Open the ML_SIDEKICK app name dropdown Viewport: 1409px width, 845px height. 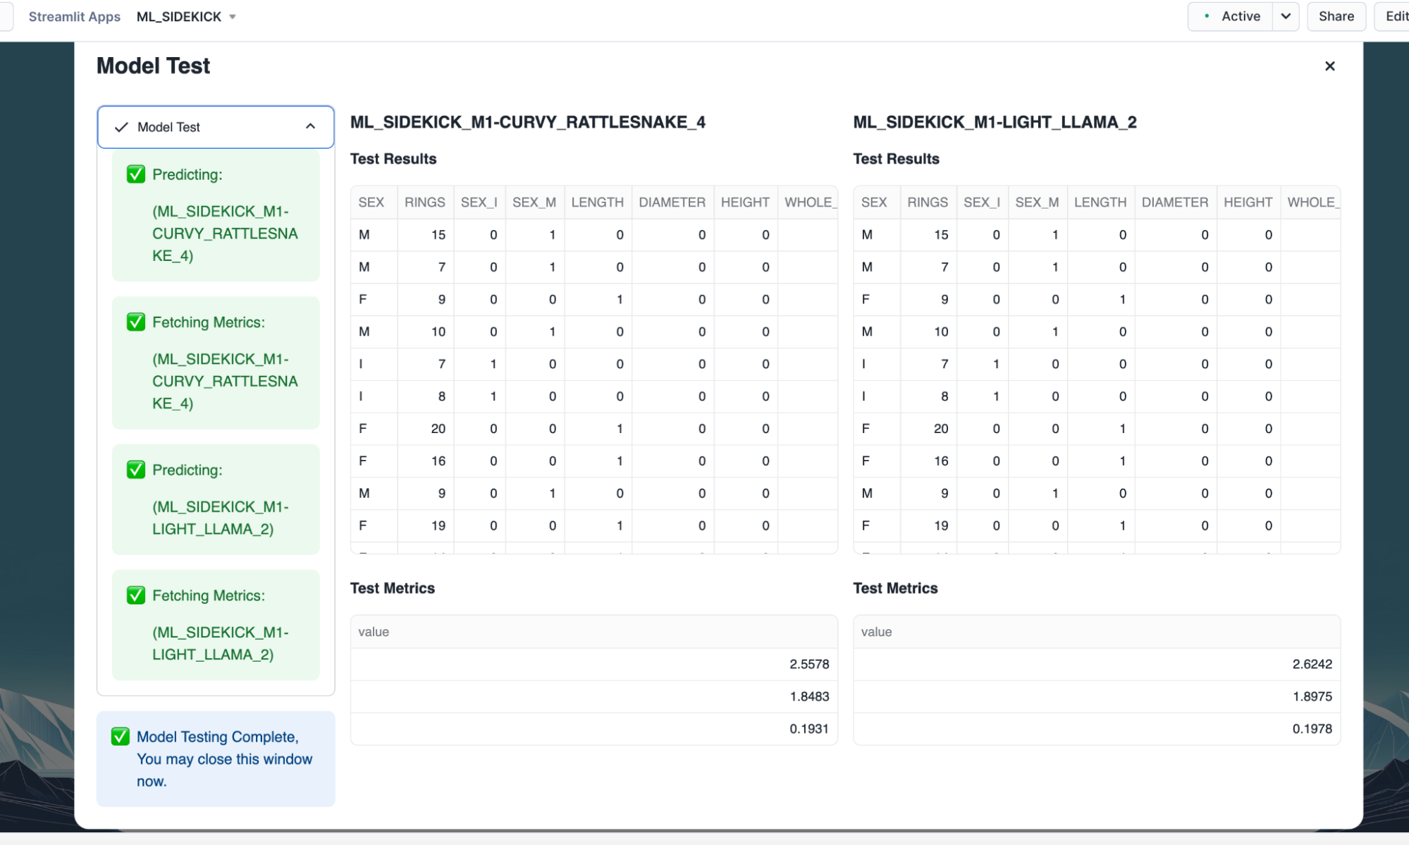click(x=233, y=17)
